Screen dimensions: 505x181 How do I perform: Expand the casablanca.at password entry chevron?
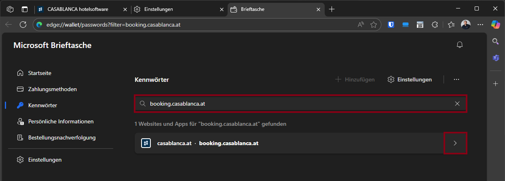pos(455,143)
